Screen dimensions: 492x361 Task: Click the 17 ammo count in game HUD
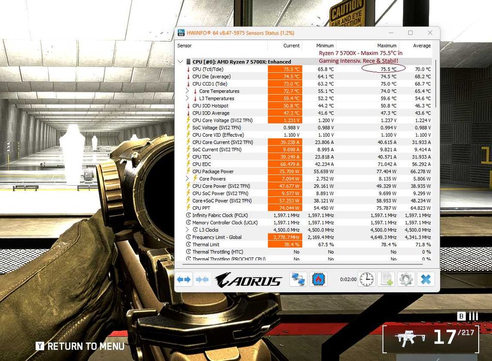(x=445, y=337)
